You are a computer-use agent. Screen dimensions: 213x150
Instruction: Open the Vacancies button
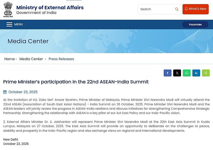195,24
